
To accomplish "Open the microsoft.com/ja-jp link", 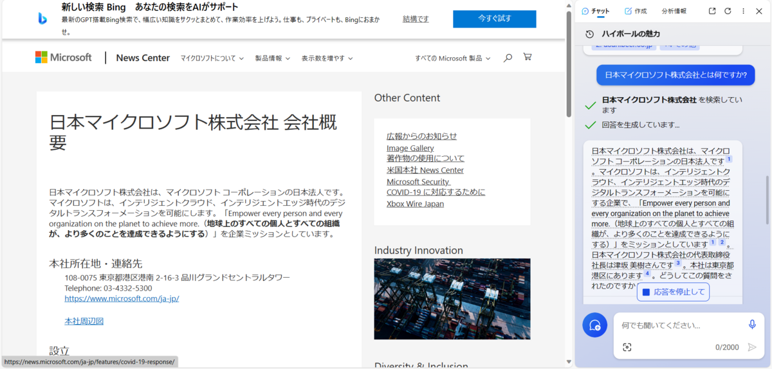I will click(122, 298).
